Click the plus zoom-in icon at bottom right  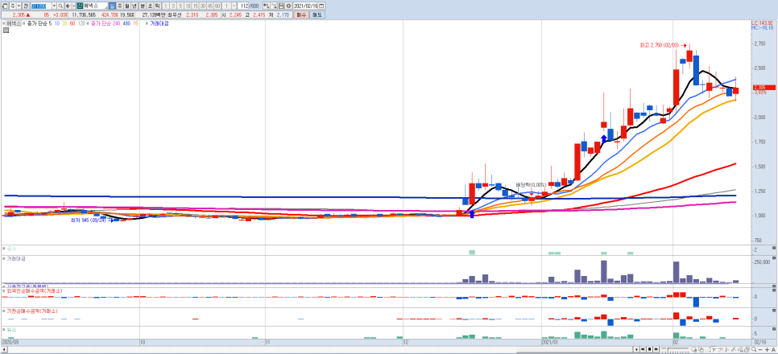coord(767,349)
